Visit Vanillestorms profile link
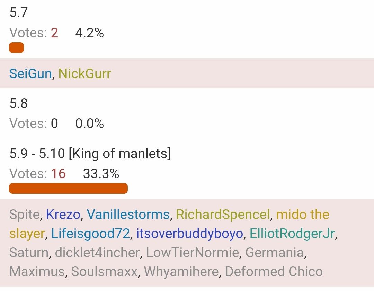 [128, 214]
